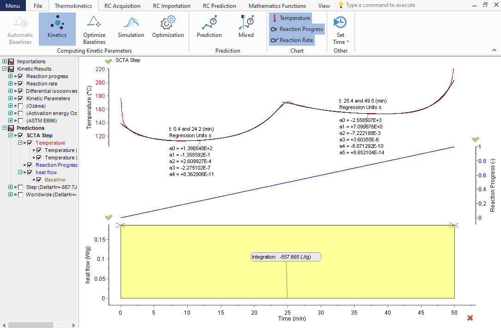Image resolution: width=501 pixels, height=328 pixels.
Task: Collapse the Predictions tree branch
Action: (4, 128)
